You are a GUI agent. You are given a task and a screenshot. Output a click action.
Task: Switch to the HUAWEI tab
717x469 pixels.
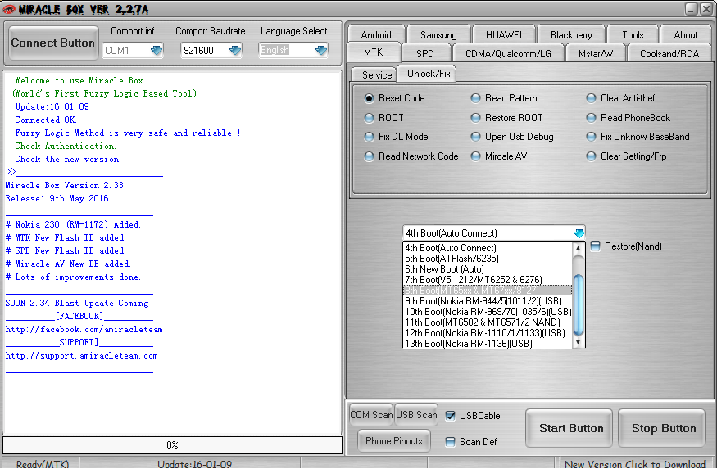point(503,34)
